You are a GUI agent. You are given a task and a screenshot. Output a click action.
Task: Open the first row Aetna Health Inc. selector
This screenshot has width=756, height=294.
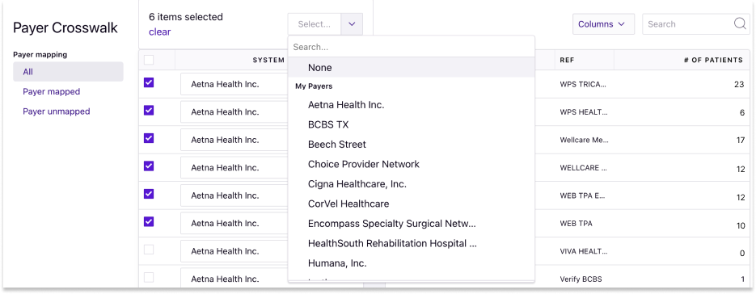[x=234, y=84]
